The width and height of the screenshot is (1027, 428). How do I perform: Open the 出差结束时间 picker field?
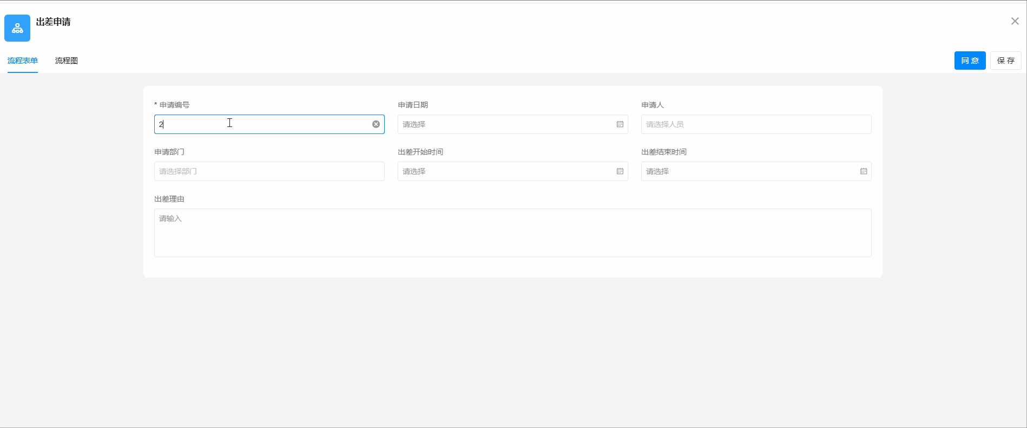pos(749,171)
